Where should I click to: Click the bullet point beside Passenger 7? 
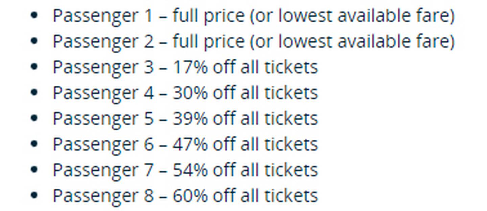click(x=34, y=169)
